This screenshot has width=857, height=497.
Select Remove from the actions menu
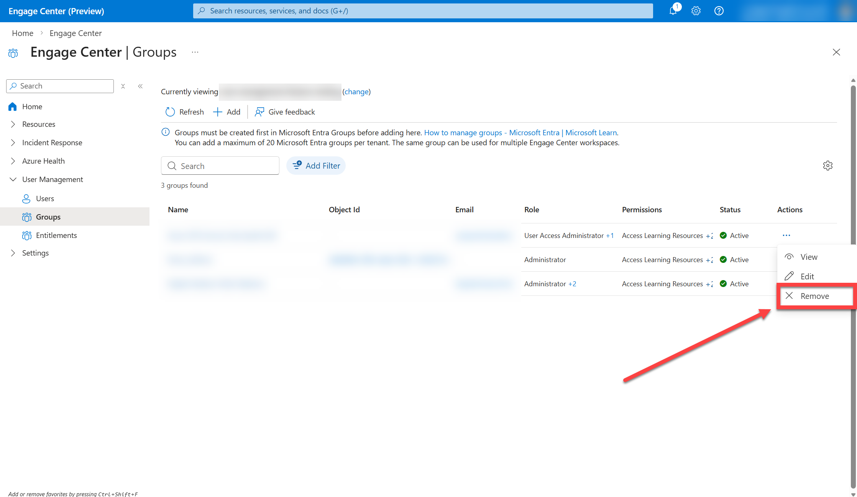click(x=817, y=296)
